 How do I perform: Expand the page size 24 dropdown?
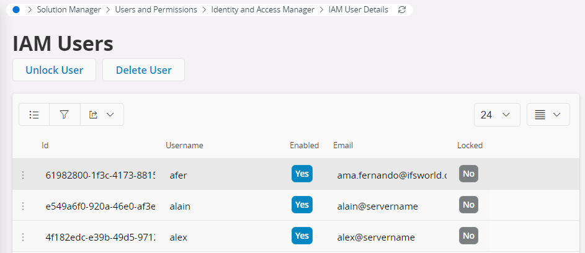(x=496, y=115)
